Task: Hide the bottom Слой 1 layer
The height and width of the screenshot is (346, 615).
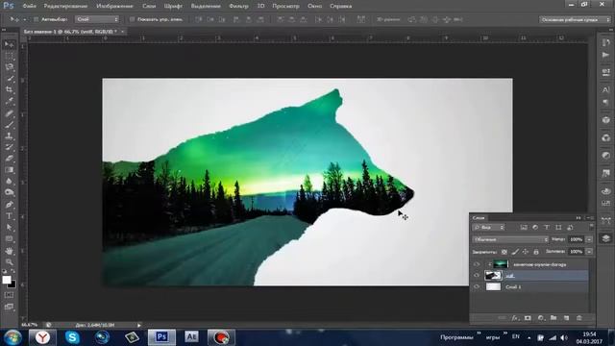Action: point(477,286)
